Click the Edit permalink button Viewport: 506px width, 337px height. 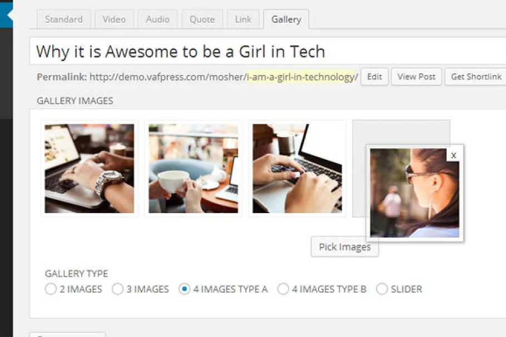click(374, 77)
